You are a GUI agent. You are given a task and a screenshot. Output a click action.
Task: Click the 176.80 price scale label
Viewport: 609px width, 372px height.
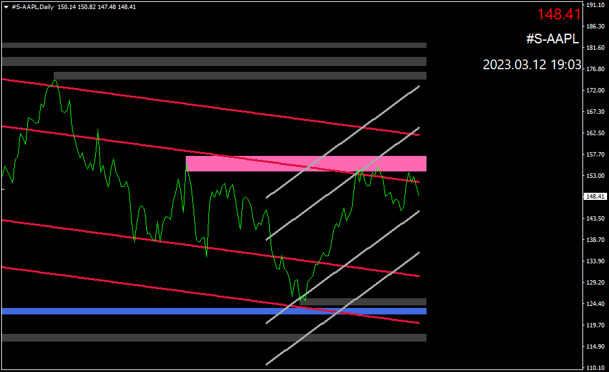[595, 69]
